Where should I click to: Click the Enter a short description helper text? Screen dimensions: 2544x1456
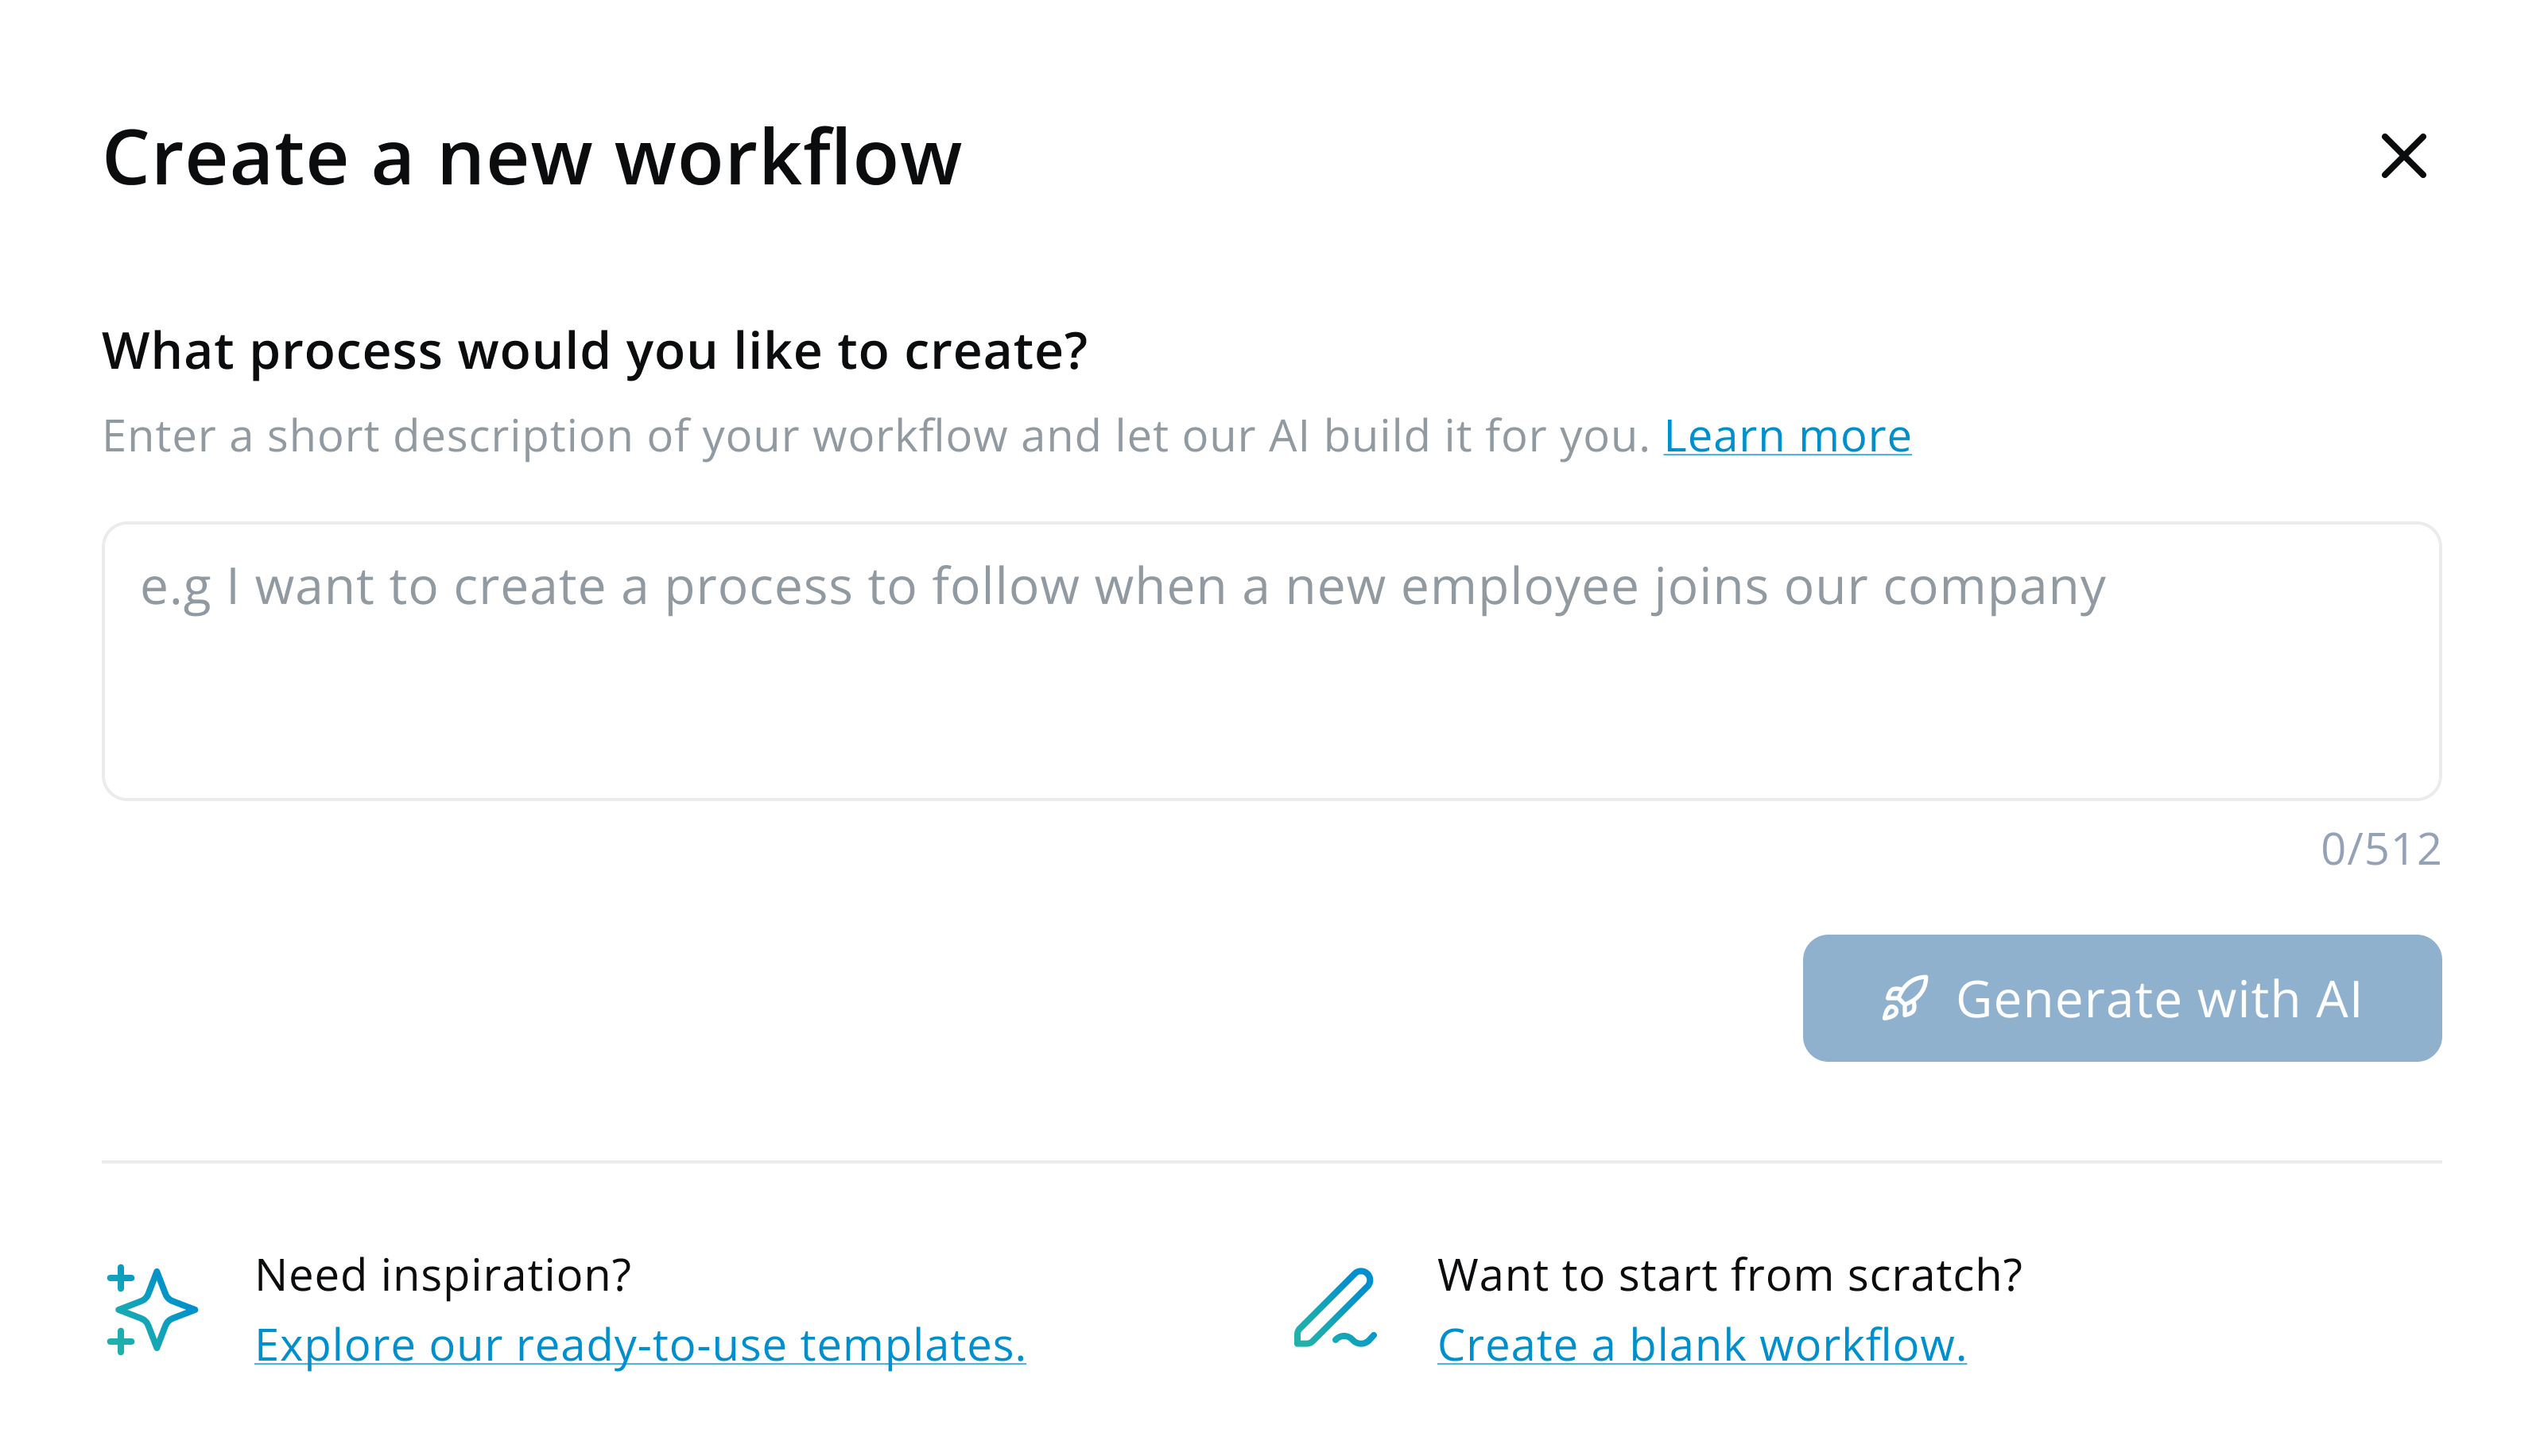click(875, 436)
